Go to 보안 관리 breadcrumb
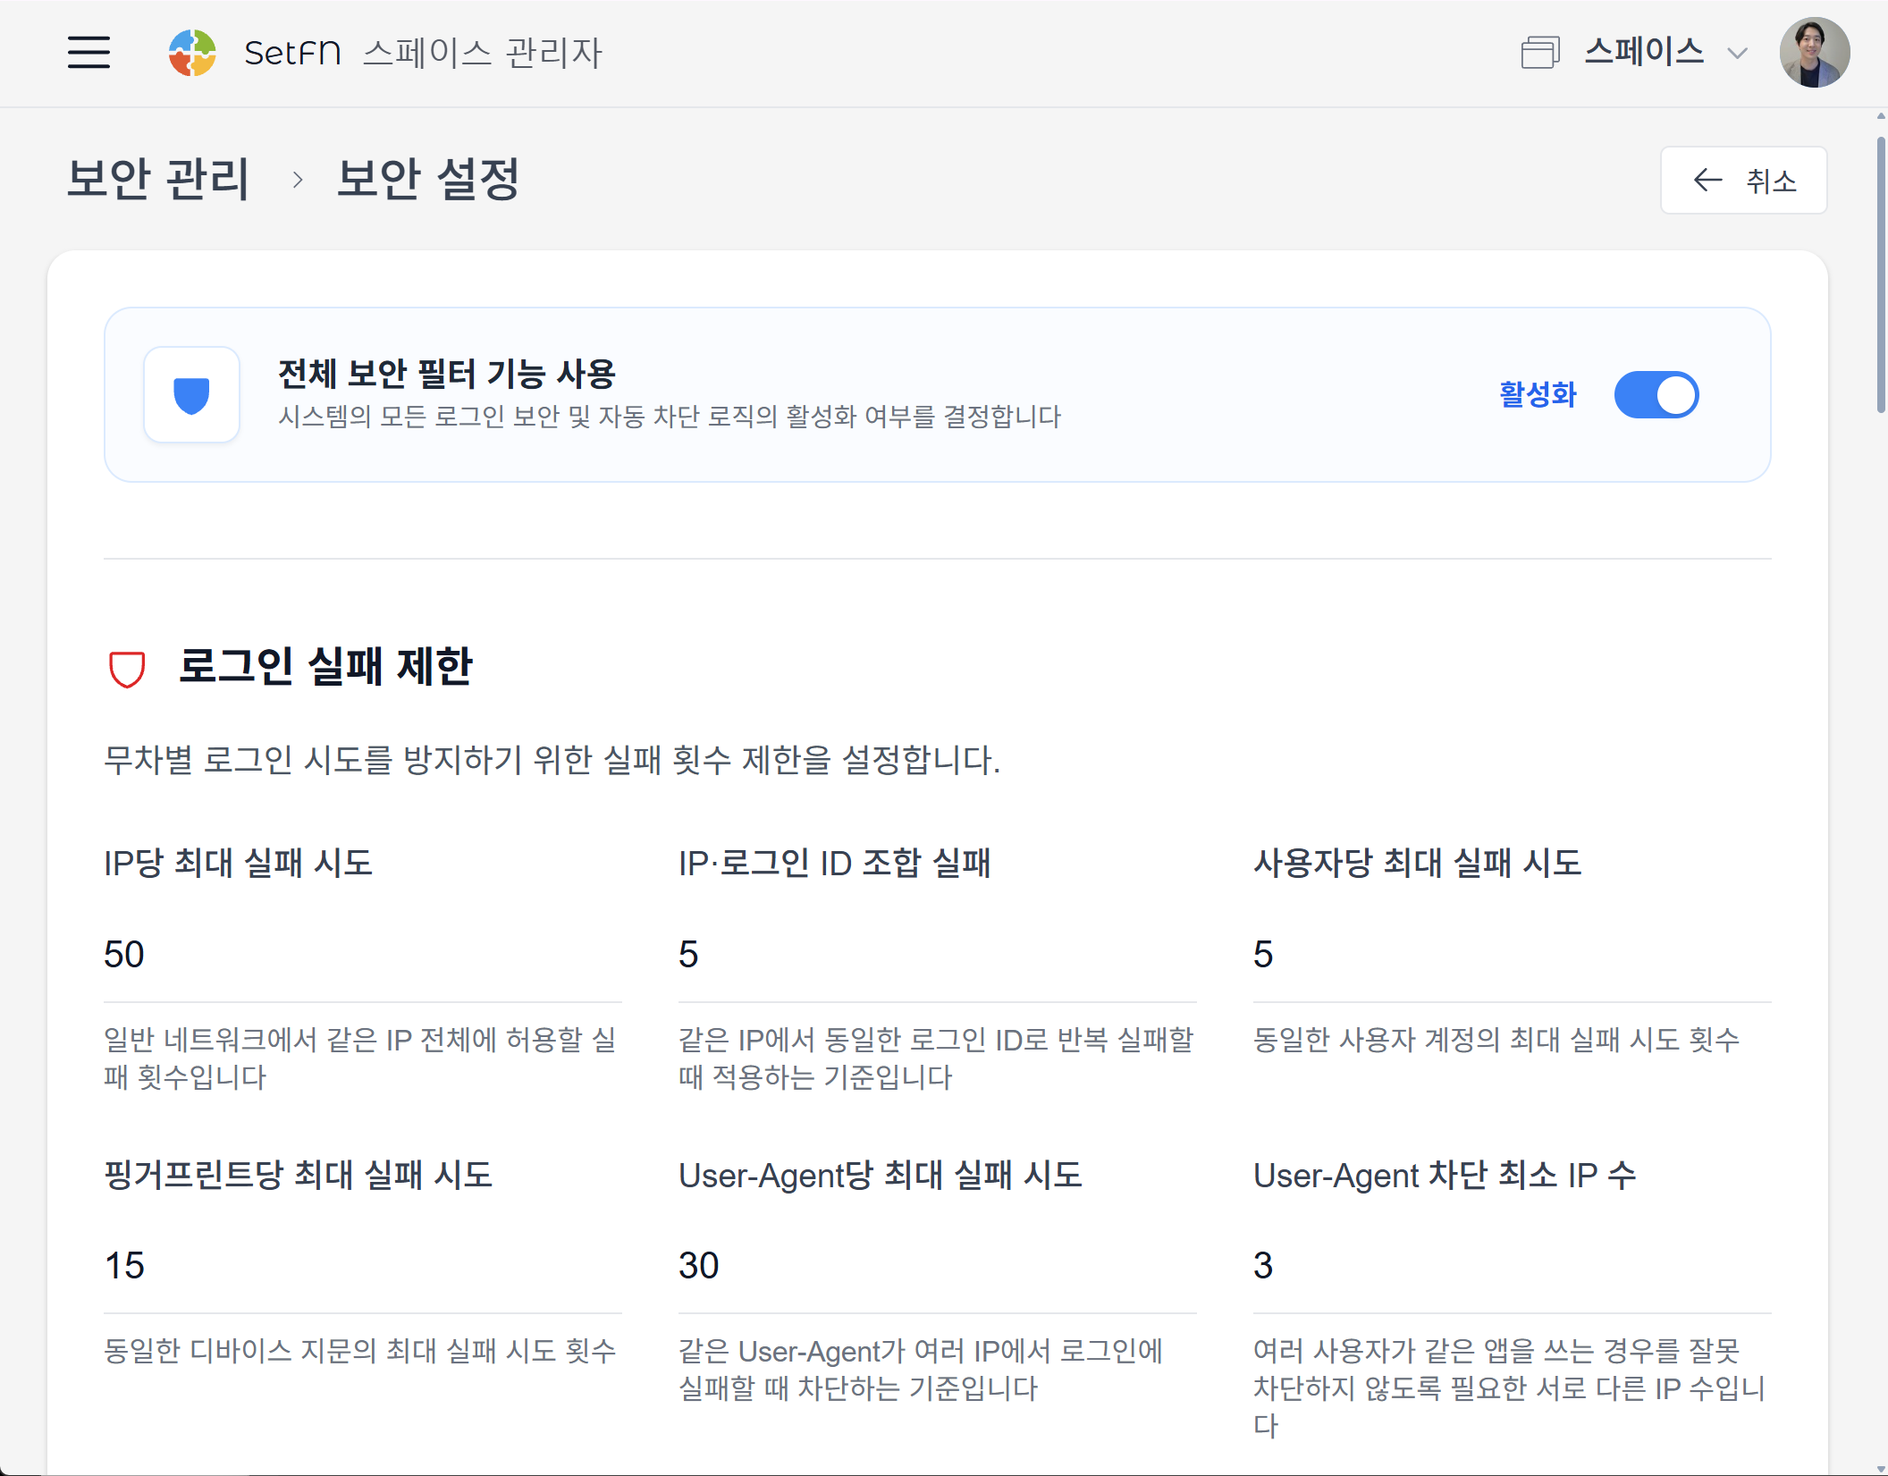 (x=158, y=179)
